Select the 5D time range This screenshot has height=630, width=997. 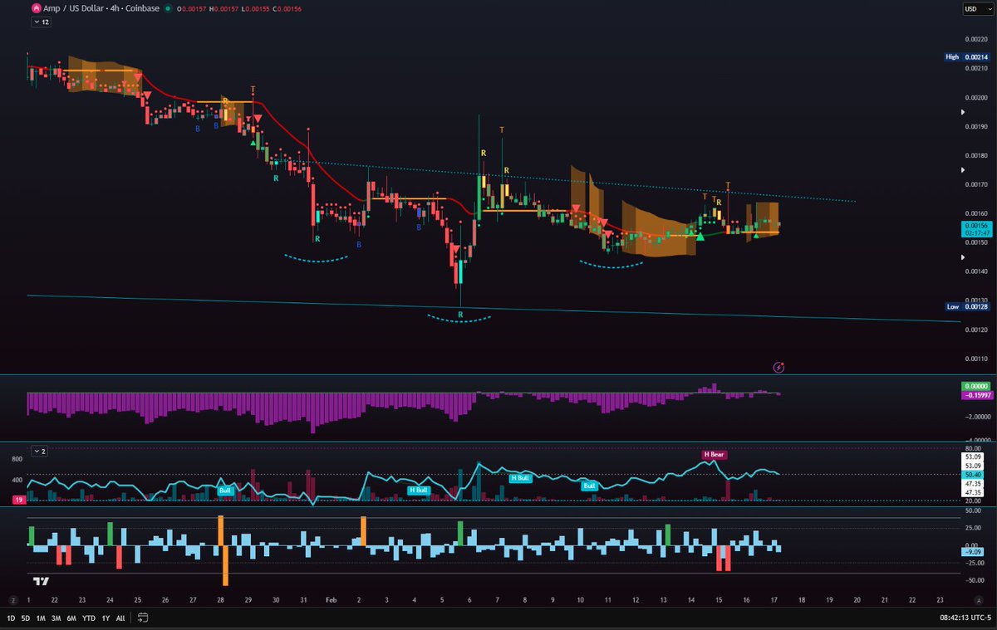tap(27, 618)
